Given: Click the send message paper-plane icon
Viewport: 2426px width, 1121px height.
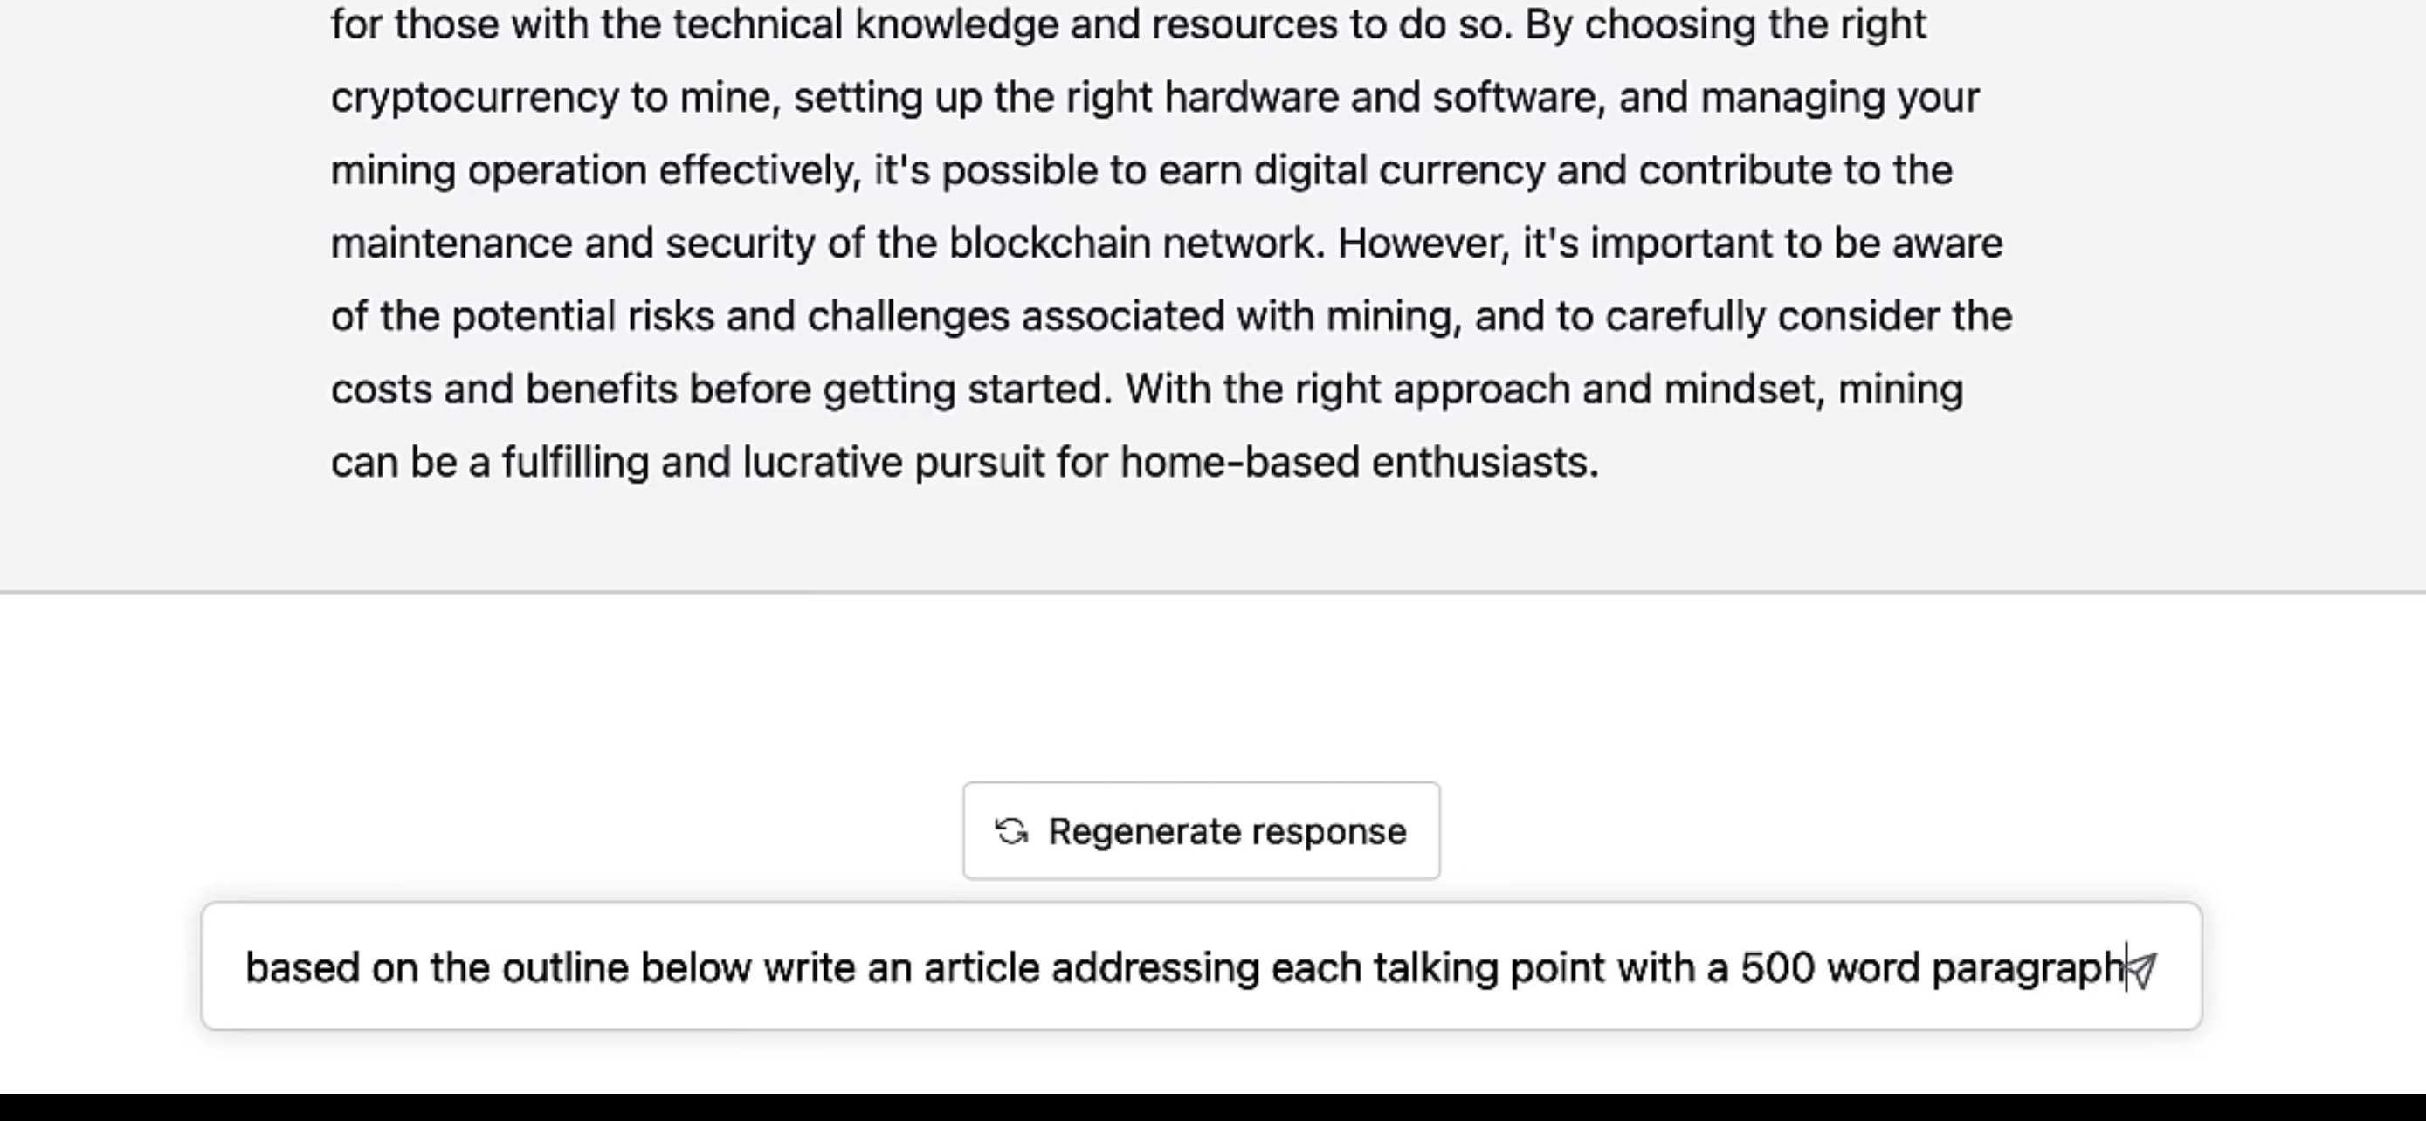Looking at the screenshot, I should (x=2142, y=969).
